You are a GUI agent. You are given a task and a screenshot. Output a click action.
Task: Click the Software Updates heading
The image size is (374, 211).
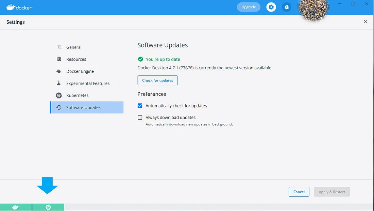163,45
